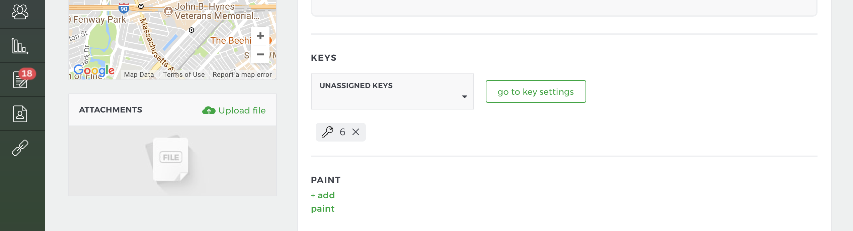Image resolution: width=853 pixels, height=231 pixels.
Task: Click Report a map error
Action: (242, 74)
